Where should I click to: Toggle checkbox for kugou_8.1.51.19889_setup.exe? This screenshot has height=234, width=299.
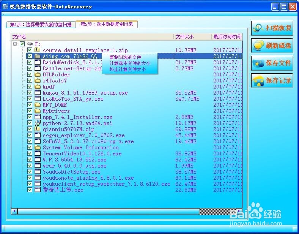pos(30,93)
